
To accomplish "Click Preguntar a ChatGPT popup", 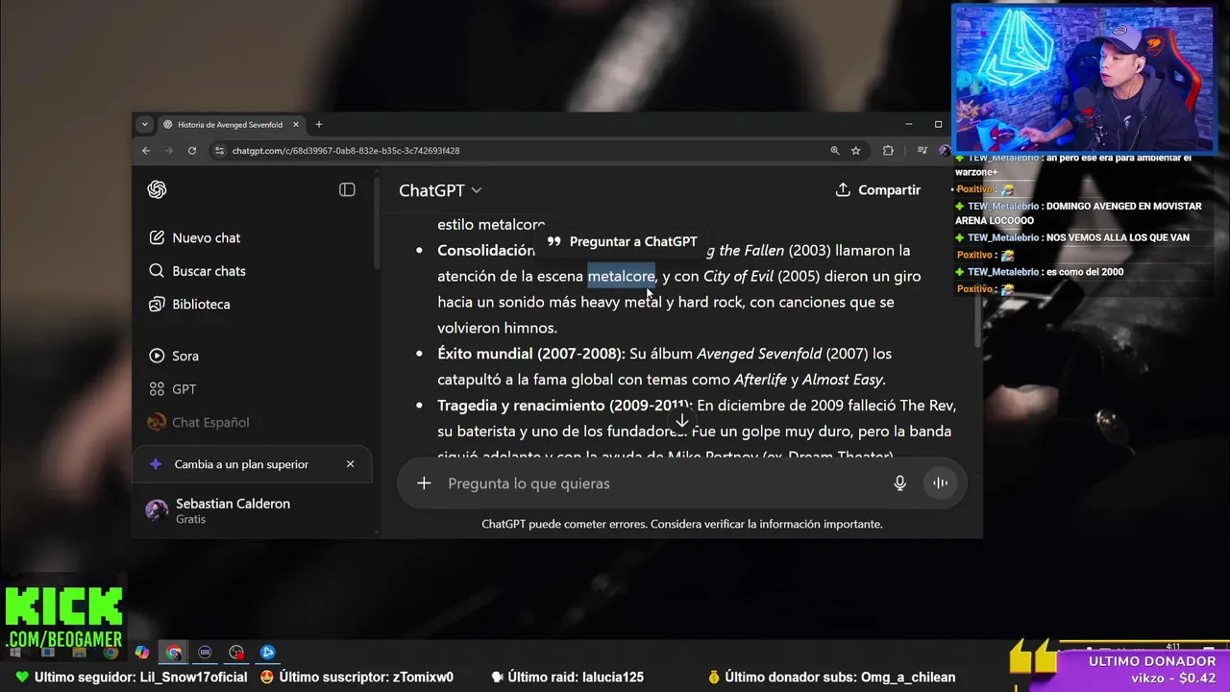I will point(622,241).
